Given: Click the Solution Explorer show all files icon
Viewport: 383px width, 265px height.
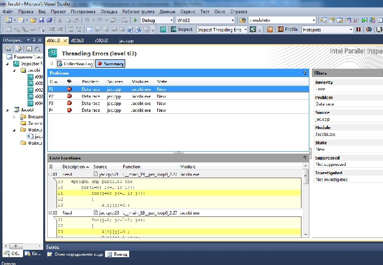Looking at the screenshot, I should point(19,49).
